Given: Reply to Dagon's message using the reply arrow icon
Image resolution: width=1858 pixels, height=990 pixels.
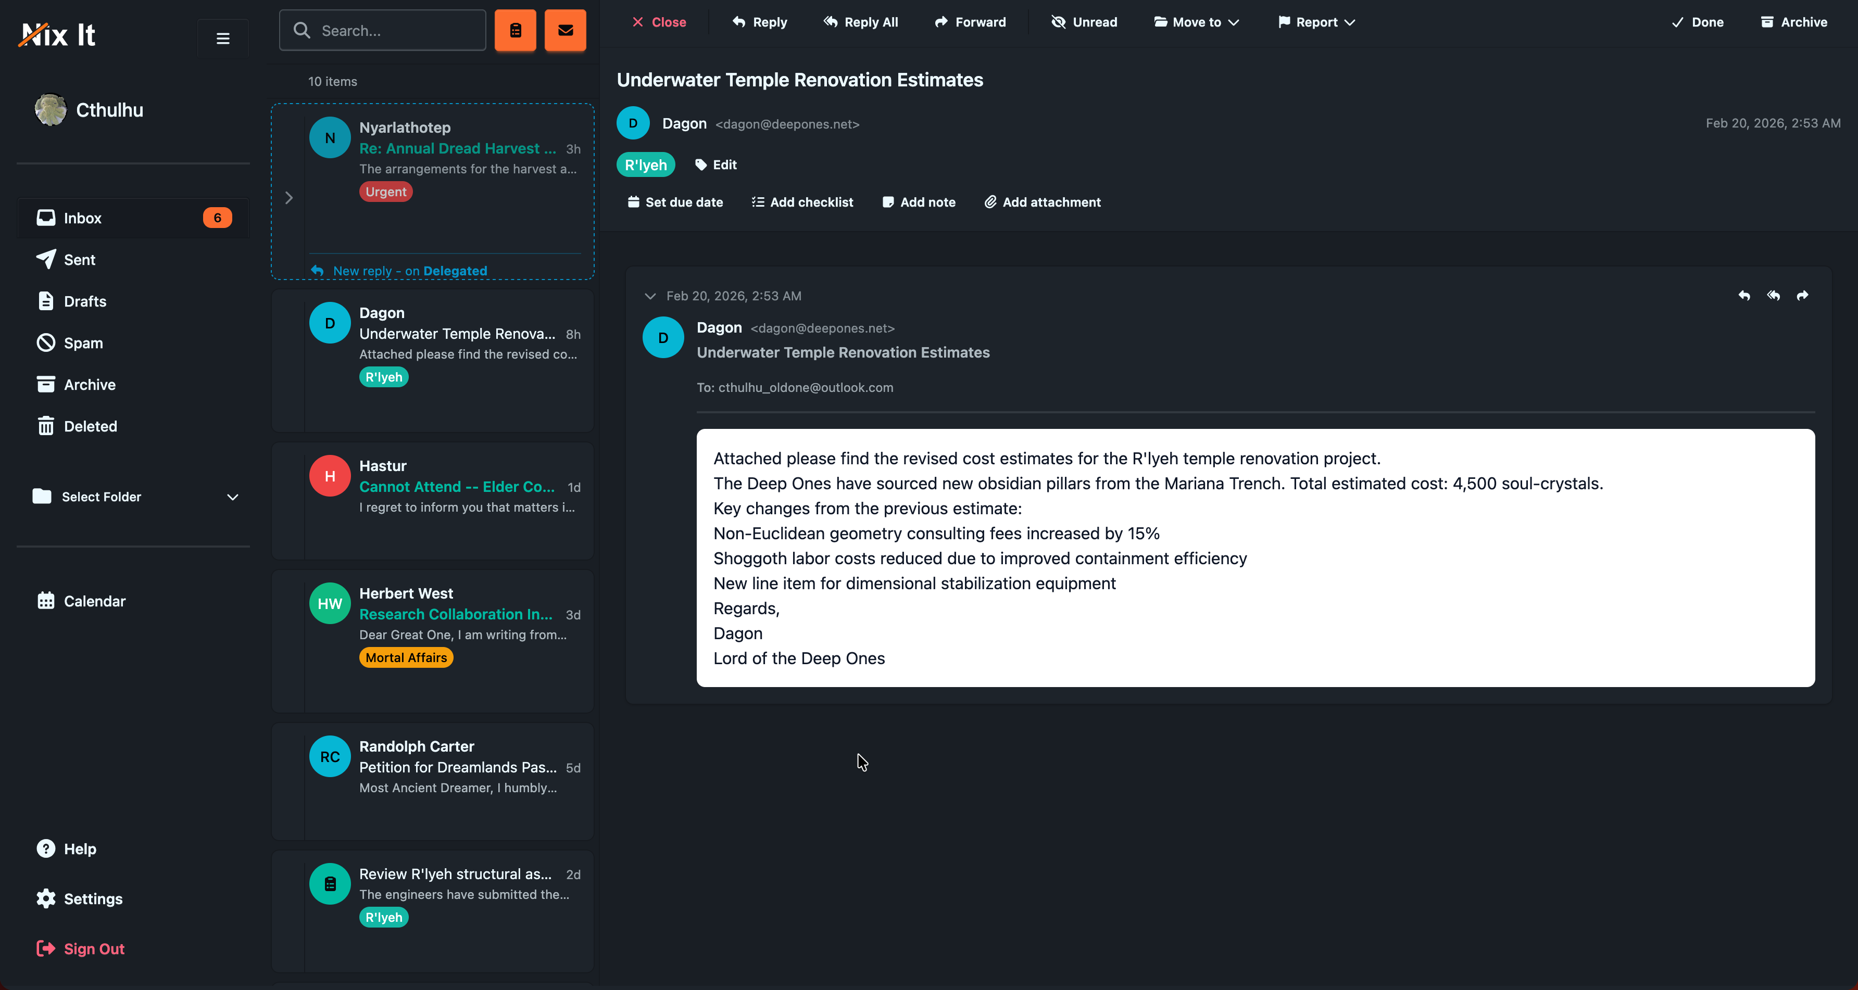Looking at the screenshot, I should [1745, 296].
